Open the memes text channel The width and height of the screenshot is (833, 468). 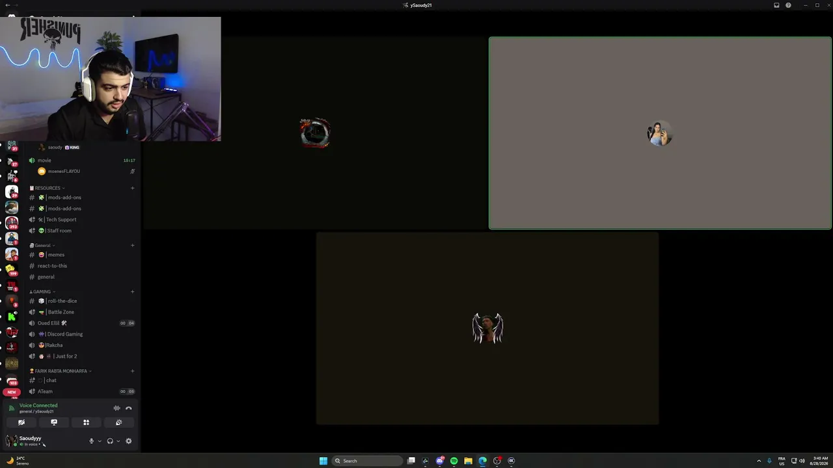coord(82,255)
